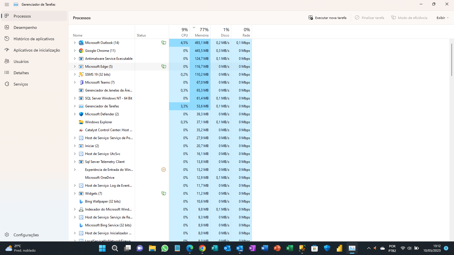The width and height of the screenshot is (454, 255).
Task: Click the POR PTB2 language indicator
Action: coord(392,248)
